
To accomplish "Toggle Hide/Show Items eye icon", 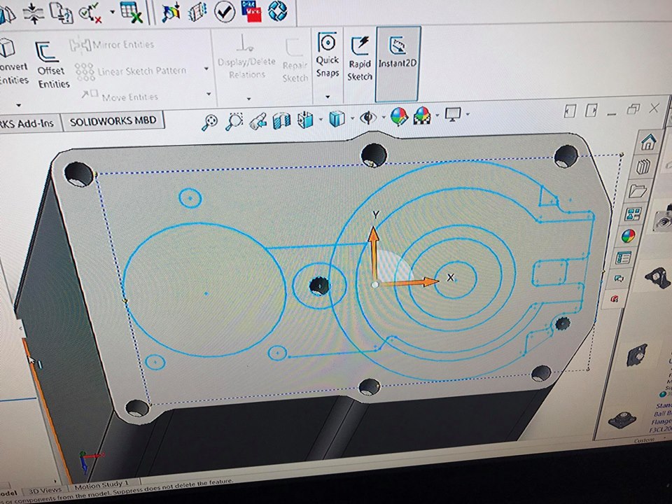I will pos(368,118).
